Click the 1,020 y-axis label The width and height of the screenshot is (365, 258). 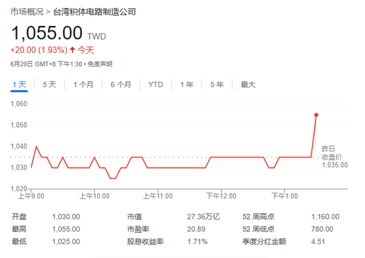point(19,189)
